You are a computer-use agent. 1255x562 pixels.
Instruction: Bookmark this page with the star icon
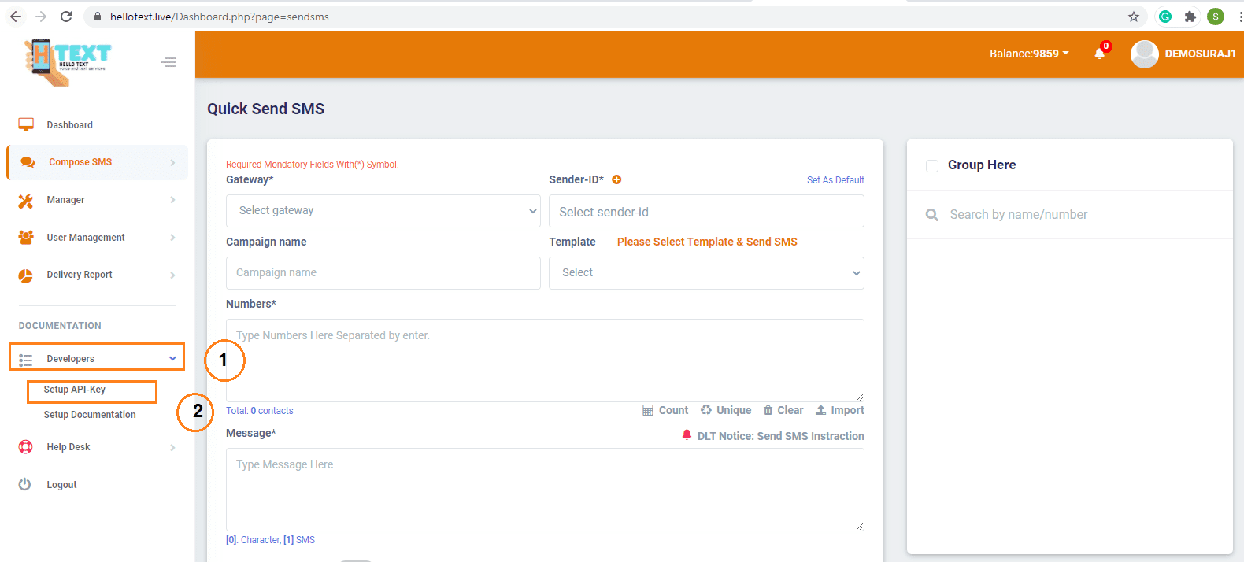tap(1134, 17)
